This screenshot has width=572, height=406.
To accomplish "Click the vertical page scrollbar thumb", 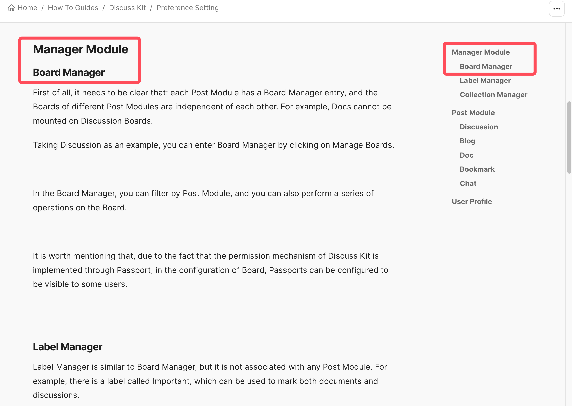I will (x=569, y=137).
